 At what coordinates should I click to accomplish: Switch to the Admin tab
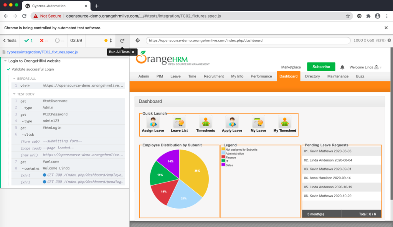(x=143, y=76)
